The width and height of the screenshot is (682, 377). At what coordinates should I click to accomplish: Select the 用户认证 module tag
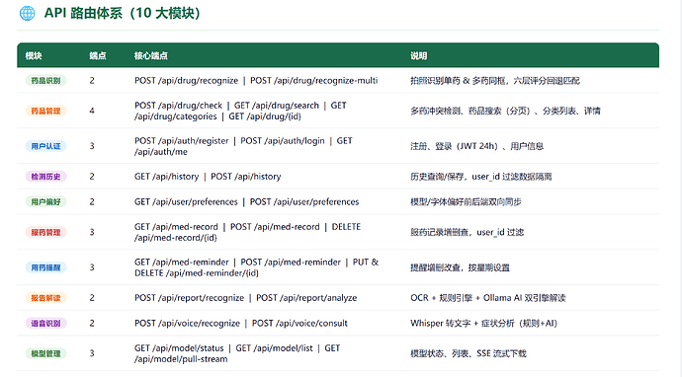[x=45, y=146]
